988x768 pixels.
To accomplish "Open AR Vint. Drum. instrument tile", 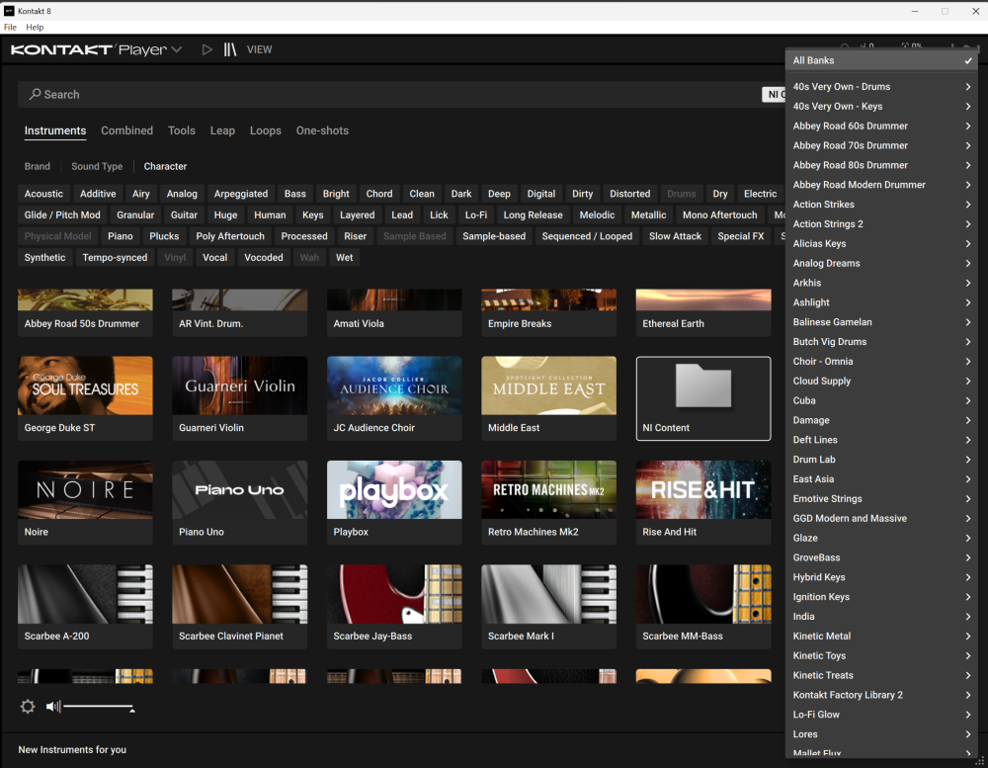I will (239, 312).
